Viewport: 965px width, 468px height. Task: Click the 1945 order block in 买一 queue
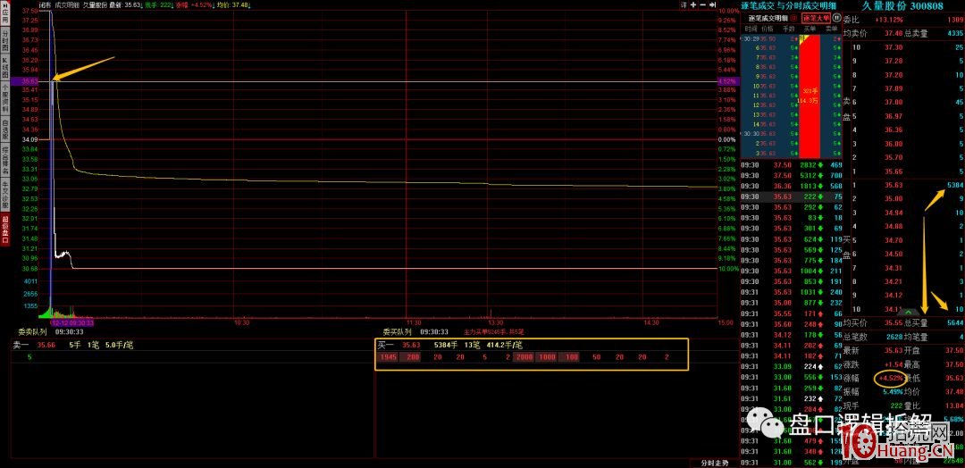pos(389,357)
